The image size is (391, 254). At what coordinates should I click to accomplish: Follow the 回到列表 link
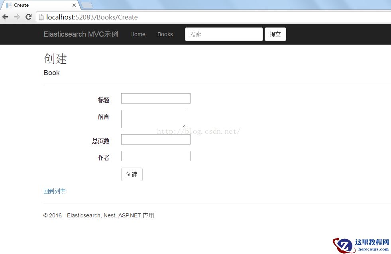54,191
